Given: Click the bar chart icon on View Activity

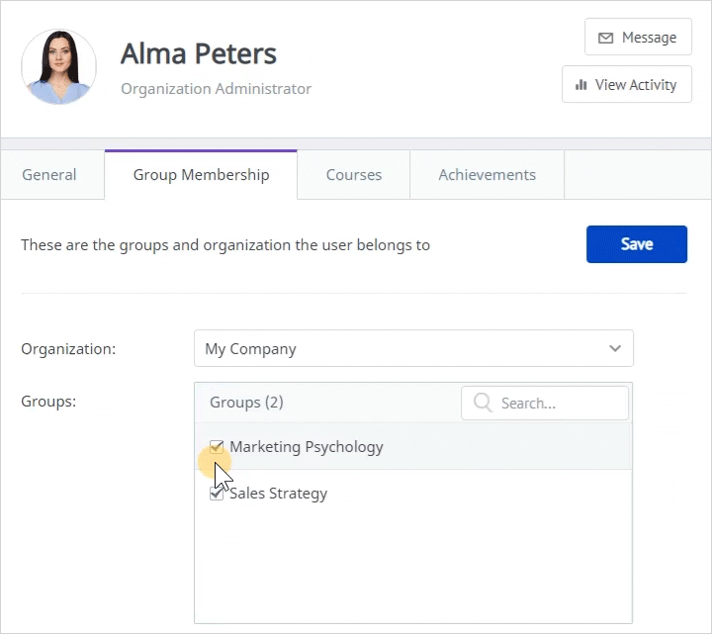Looking at the screenshot, I should point(580,84).
